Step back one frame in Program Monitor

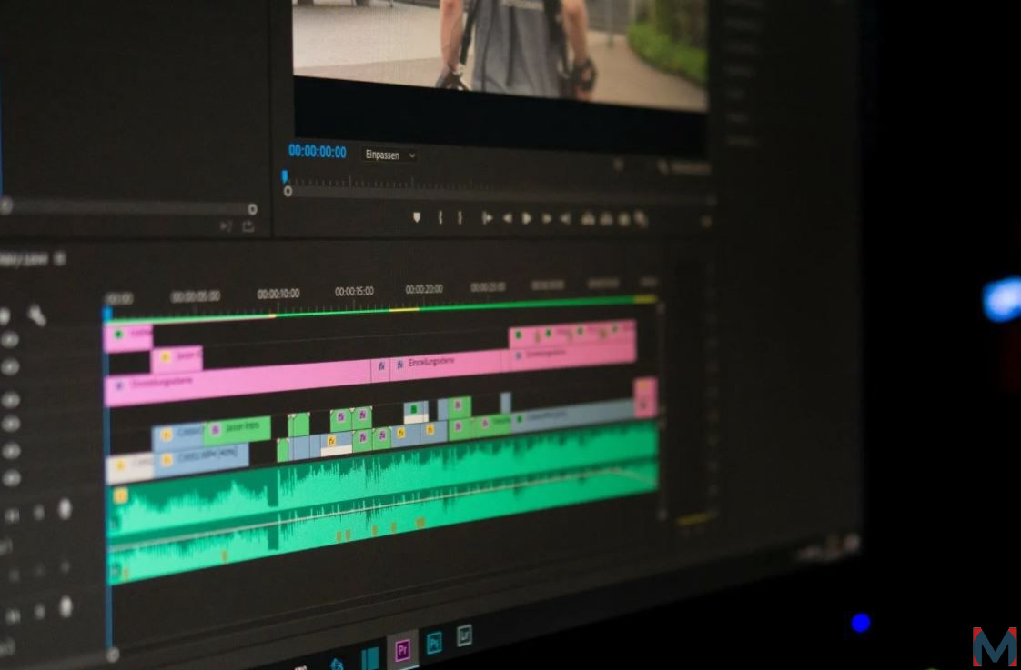[x=507, y=218]
